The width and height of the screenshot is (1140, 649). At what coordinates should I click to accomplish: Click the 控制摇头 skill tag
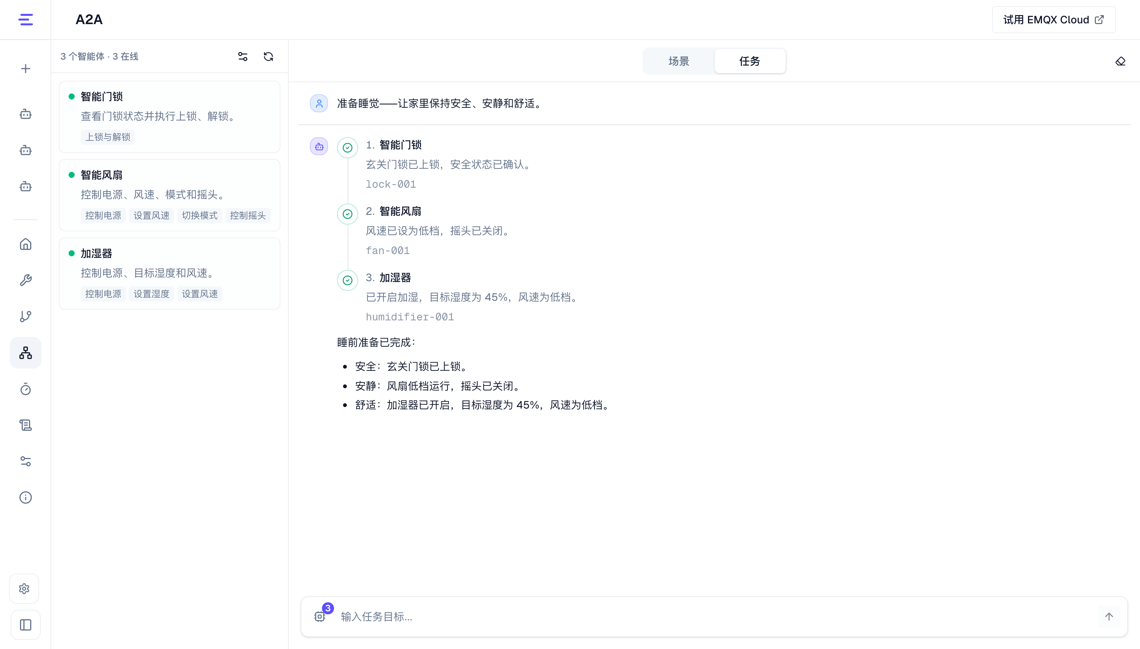(247, 215)
